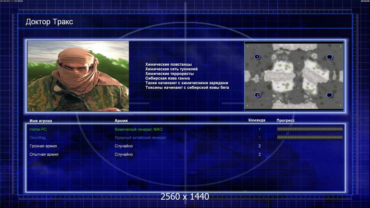Click 'Токсины начинают с сибирской язвы бета'
Viewport: 370px width, 208px height.
click(x=187, y=87)
